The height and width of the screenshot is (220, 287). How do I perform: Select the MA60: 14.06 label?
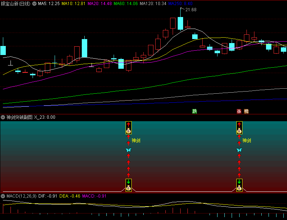point(126,4)
